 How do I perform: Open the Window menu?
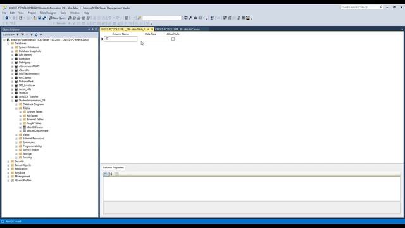(75, 13)
